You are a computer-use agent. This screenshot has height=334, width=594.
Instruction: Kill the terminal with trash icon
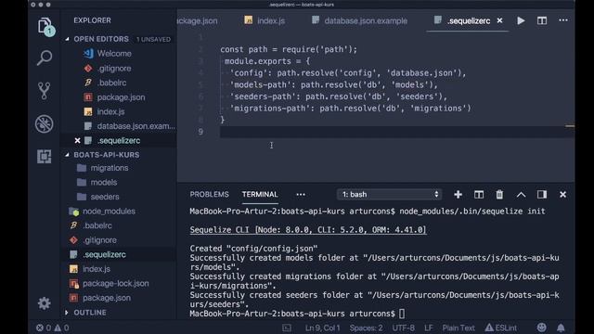pyautogui.click(x=499, y=194)
